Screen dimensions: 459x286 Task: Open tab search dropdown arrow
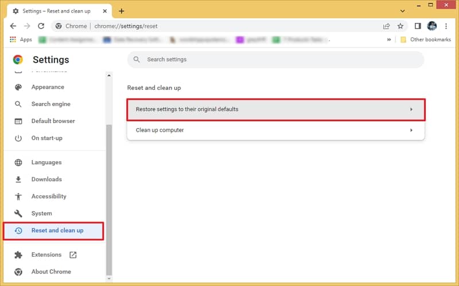click(x=403, y=11)
